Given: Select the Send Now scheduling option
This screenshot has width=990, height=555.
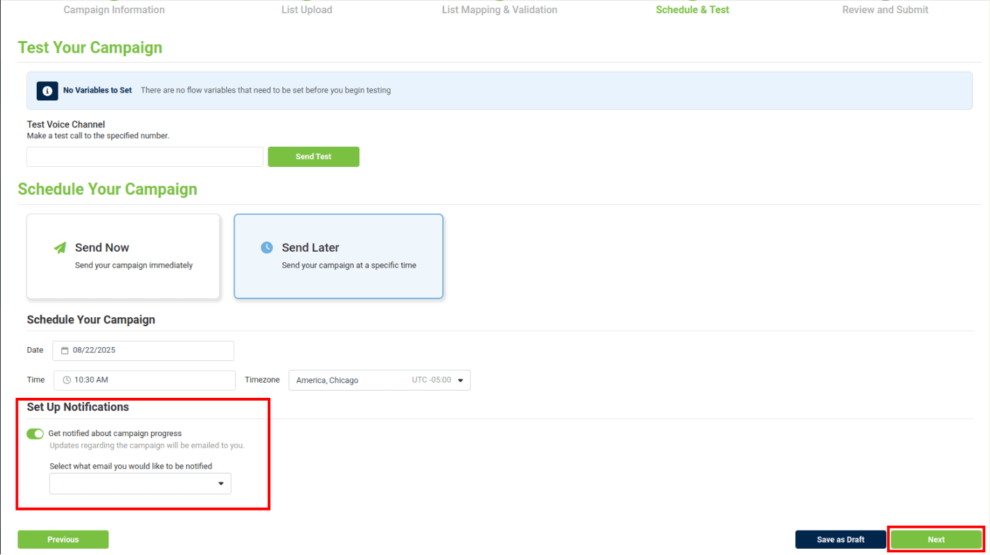Looking at the screenshot, I should pyautogui.click(x=123, y=256).
